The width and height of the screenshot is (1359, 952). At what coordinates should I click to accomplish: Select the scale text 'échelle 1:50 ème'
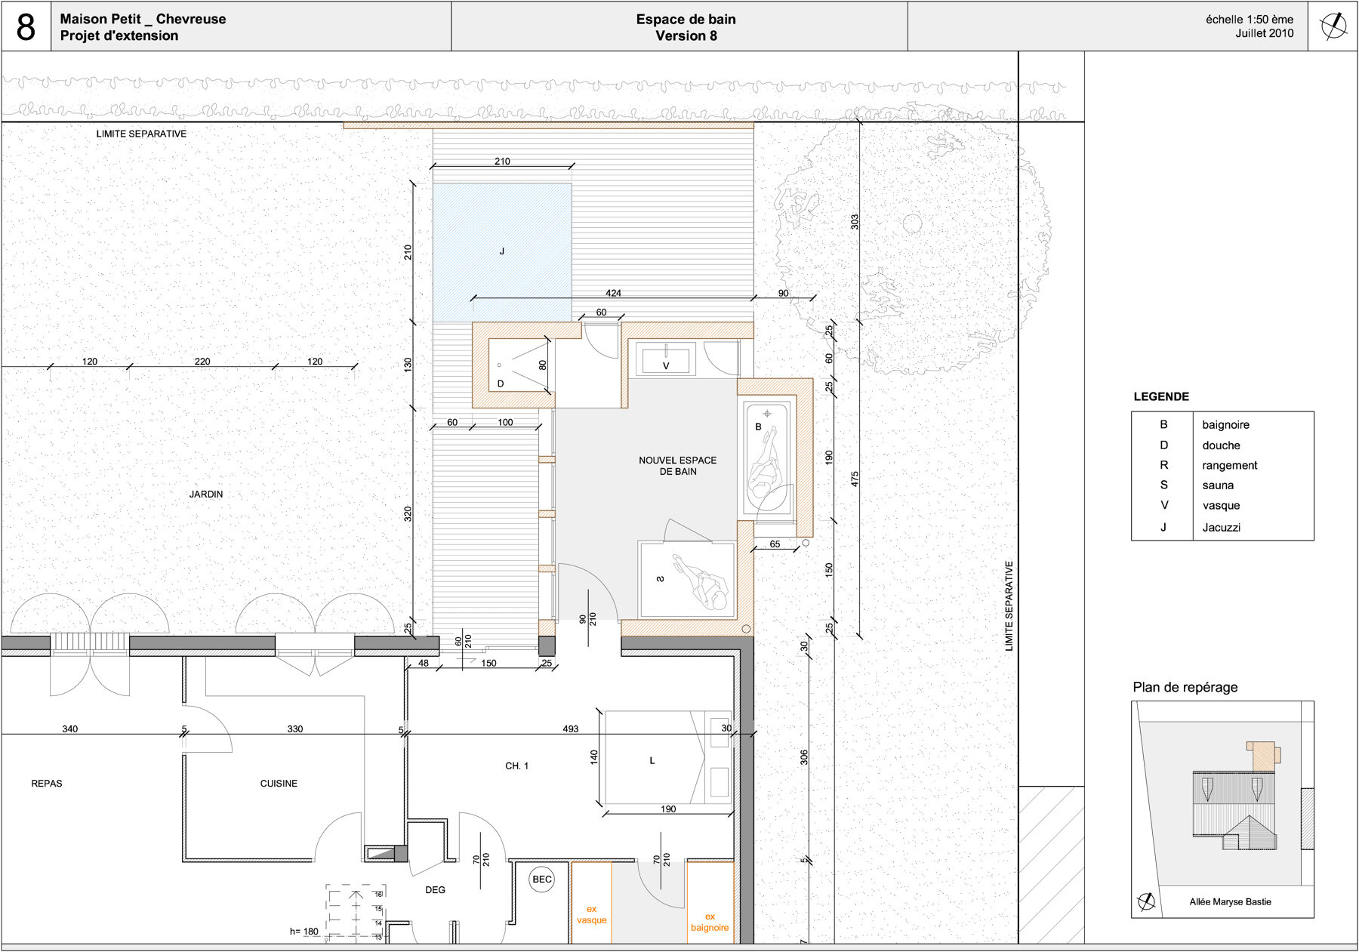pos(1250,20)
